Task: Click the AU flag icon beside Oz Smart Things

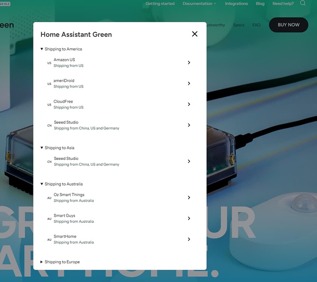Action: click(x=49, y=198)
